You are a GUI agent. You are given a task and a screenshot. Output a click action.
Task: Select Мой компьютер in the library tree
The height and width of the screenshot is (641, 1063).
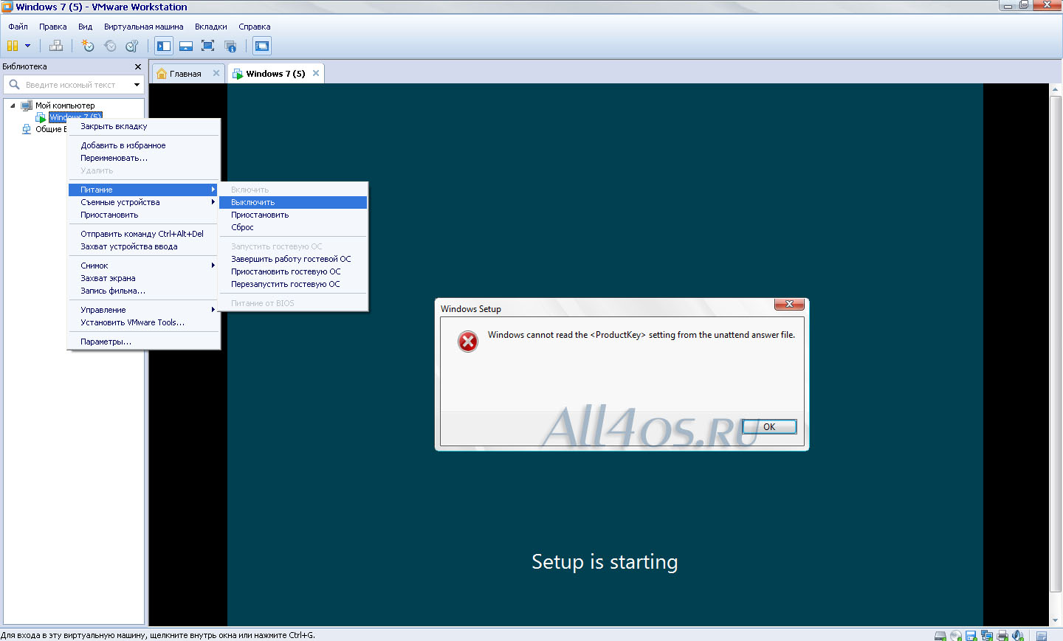pos(65,105)
